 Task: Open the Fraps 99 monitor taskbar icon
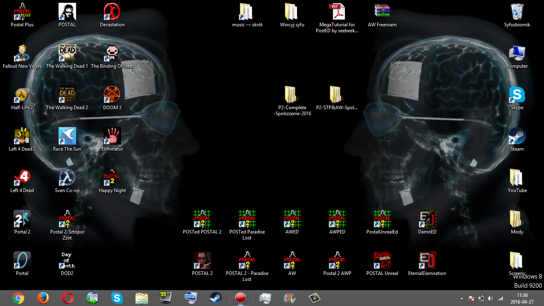click(166, 298)
